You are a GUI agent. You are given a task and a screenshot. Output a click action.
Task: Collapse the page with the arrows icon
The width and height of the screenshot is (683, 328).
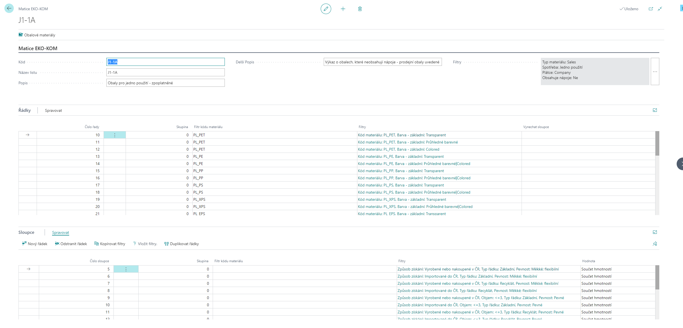point(660,9)
